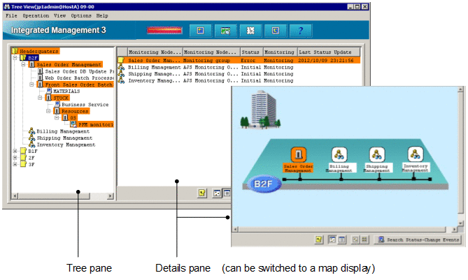Expand the 3F tree node
The height and width of the screenshot is (280, 468).
pyautogui.click(x=15, y=164)
